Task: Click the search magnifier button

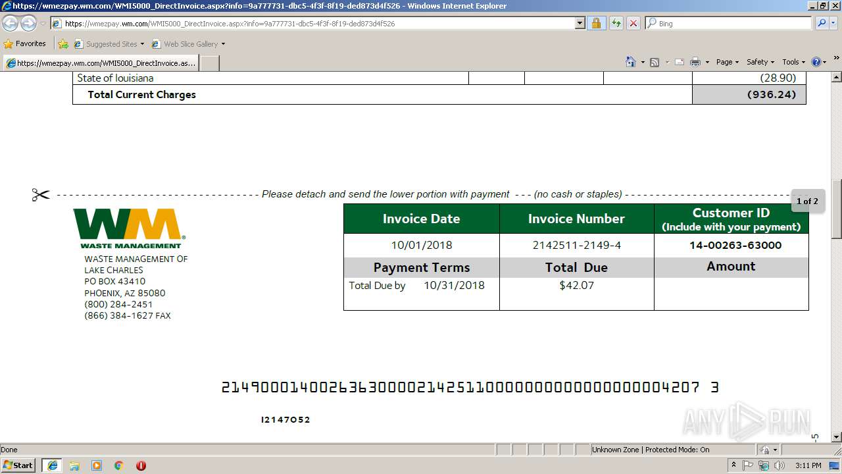Action: click(821, 24)
